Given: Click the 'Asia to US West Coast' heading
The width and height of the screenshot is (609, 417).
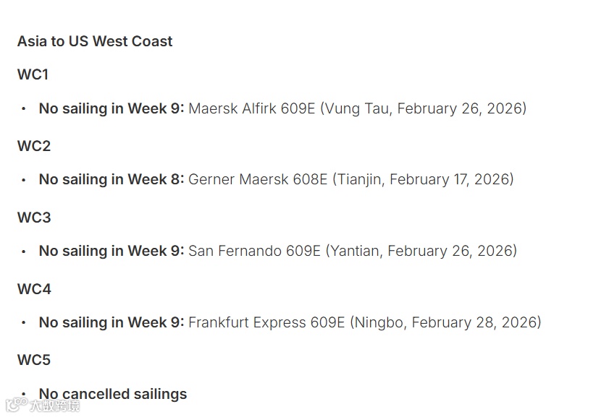Looking at the screenshot, I should click(x=95, y=41).
